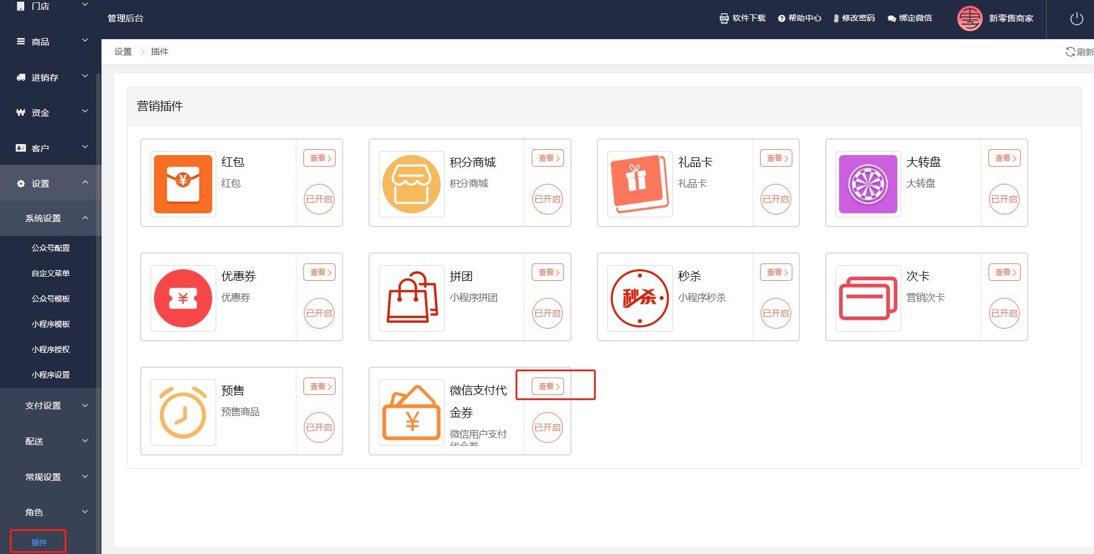Select the 红包 red envelope plugin icon
The height and width of the screenshot is (554, 1094).
[182, 184]
